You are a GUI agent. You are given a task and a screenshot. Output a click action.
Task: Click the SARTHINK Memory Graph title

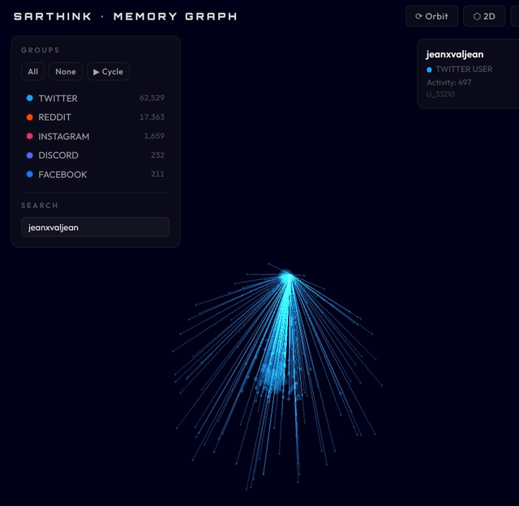[126, 16]
